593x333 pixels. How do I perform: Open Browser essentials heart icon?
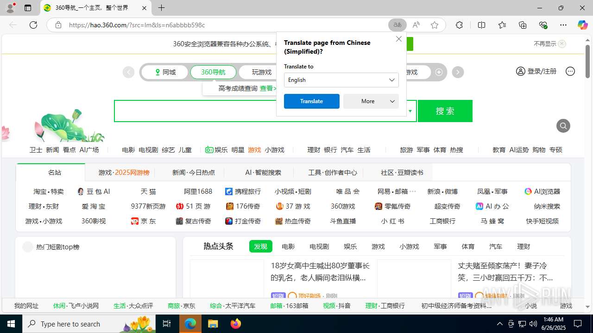pos(543,25)
